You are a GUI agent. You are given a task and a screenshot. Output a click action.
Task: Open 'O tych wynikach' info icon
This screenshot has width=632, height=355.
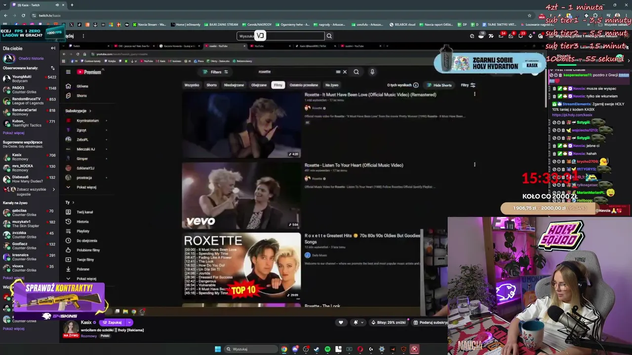pos(416,85)
